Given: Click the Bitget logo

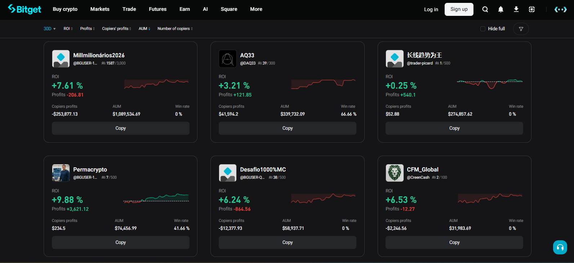Looking at the screenshot, I should pyautogui.click(x=25, y=9).
